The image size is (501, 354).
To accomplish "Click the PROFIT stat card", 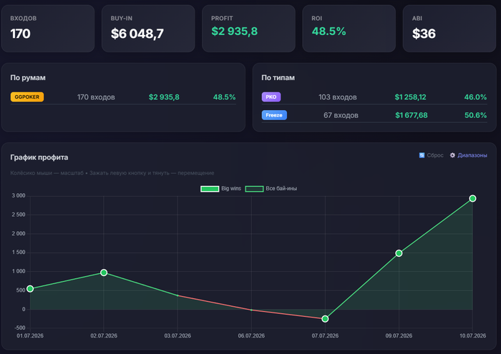I will 248,29.
